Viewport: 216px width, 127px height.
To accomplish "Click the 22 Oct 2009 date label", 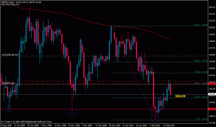I will pos(33,125).
